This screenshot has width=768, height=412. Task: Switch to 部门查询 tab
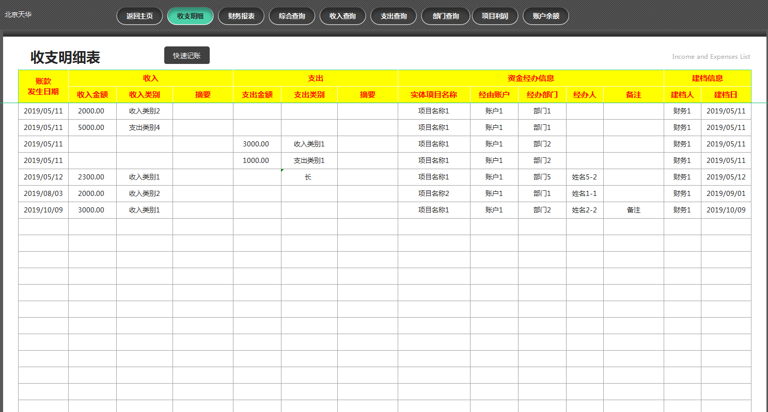[446, 16]
